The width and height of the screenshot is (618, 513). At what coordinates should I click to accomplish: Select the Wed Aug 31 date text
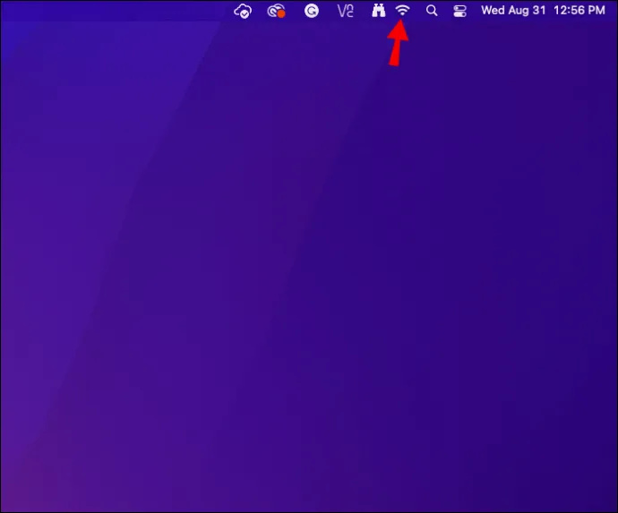click(513, 10)
